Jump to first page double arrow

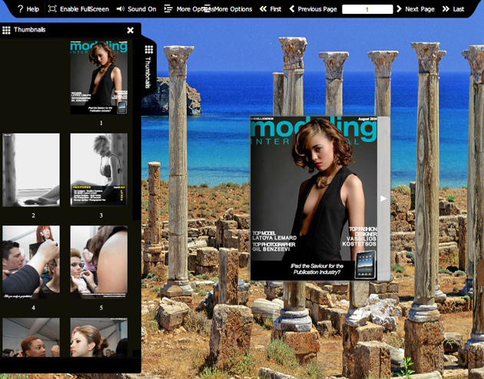click(263, 9)
